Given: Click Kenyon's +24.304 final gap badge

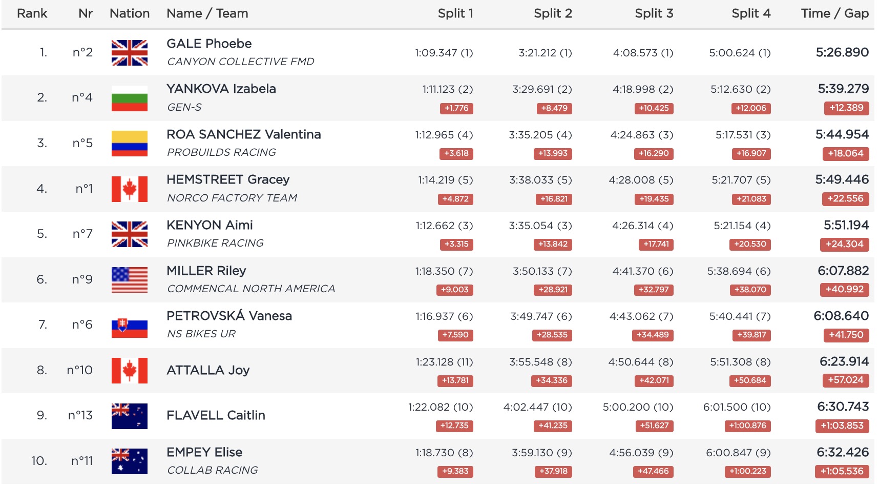Looking at the screenshot, I should click(x=844, y=245).
